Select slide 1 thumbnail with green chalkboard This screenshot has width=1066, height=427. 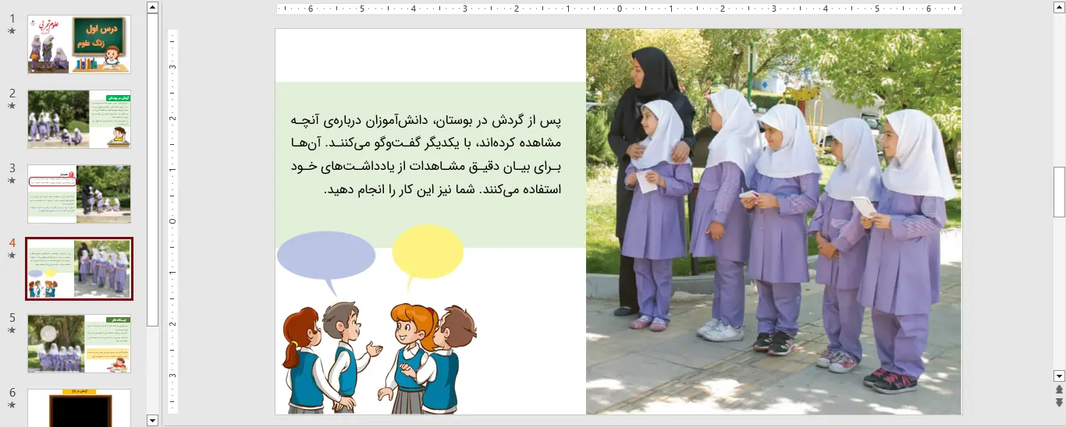(x=80, y=44)
